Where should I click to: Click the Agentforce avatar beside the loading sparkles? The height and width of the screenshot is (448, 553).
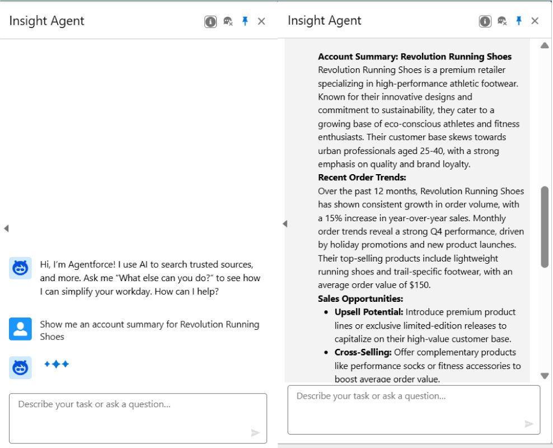21,367
